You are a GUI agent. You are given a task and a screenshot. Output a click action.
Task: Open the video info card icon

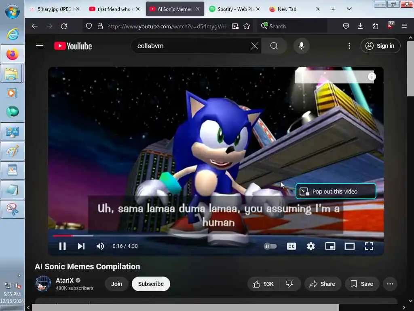click(x=372, y=77)
